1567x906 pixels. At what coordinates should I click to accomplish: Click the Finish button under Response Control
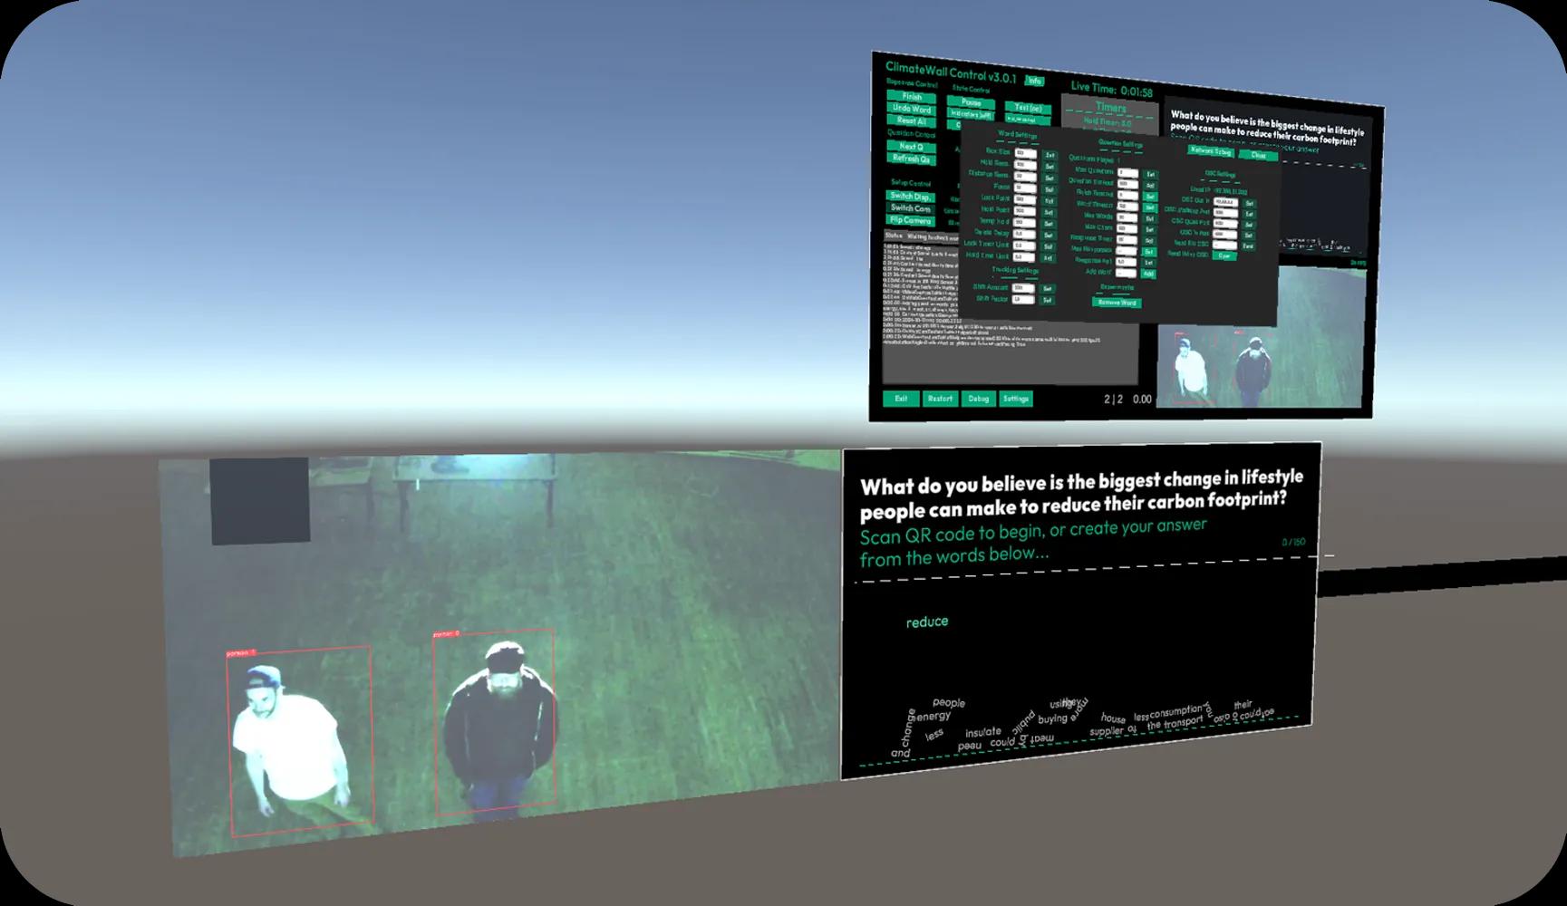912,97
